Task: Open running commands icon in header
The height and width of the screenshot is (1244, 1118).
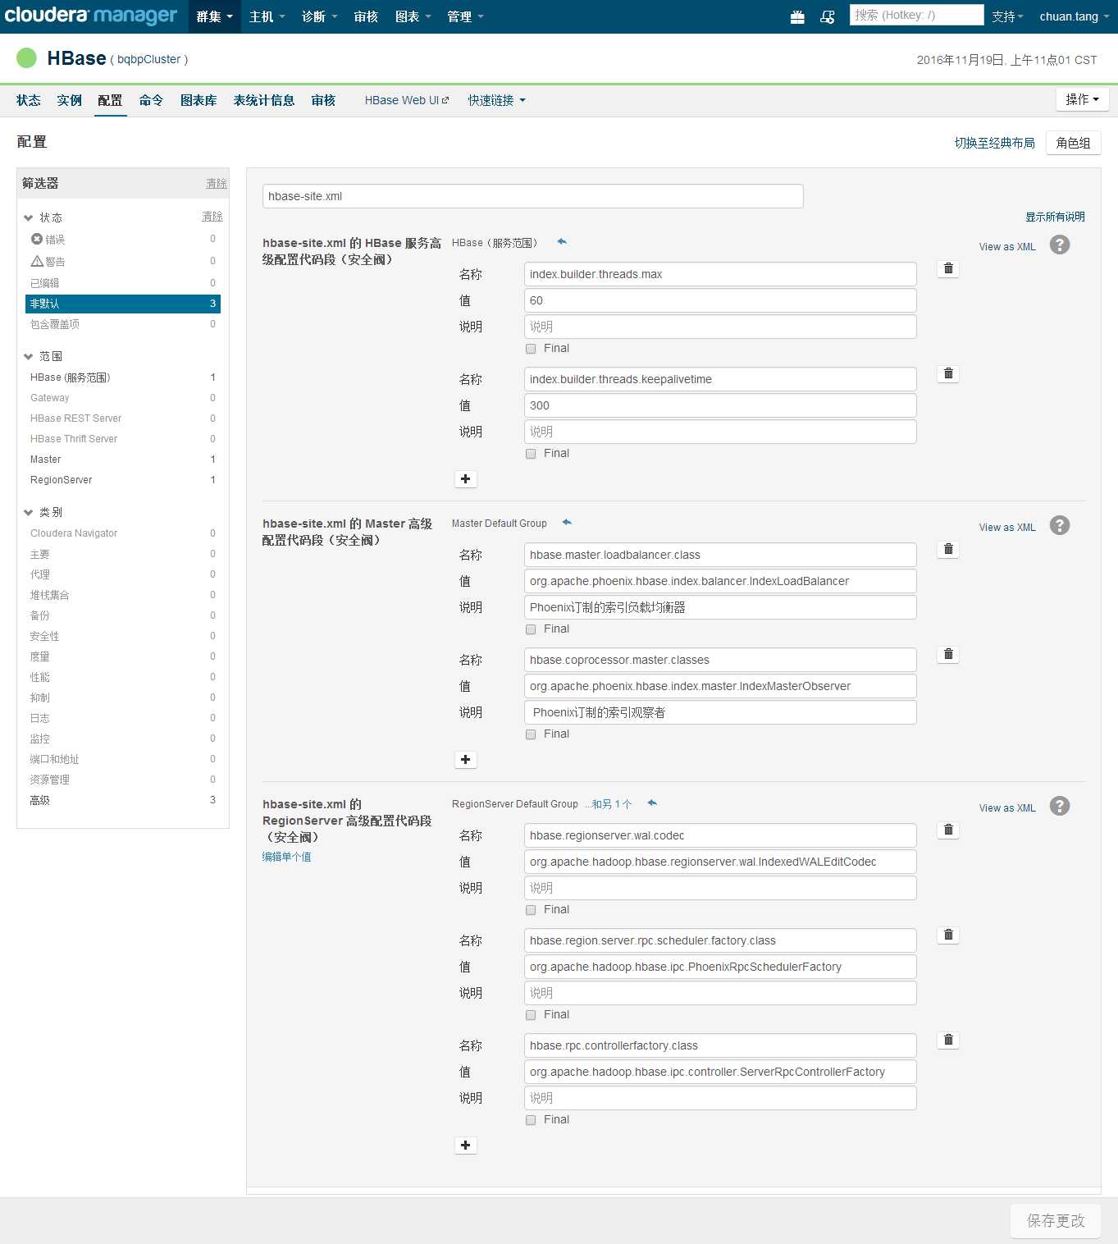Action: (x=828, y=16)
